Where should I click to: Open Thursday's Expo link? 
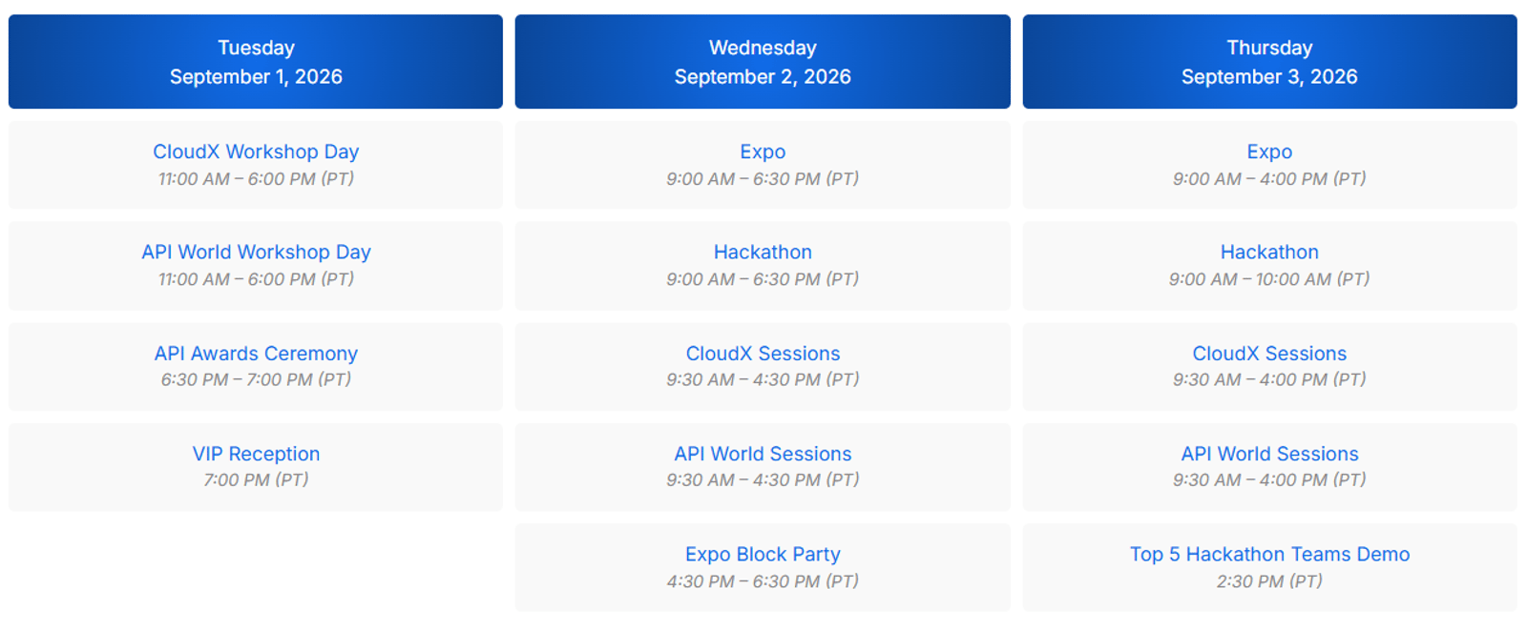(x=1269, y=152)
